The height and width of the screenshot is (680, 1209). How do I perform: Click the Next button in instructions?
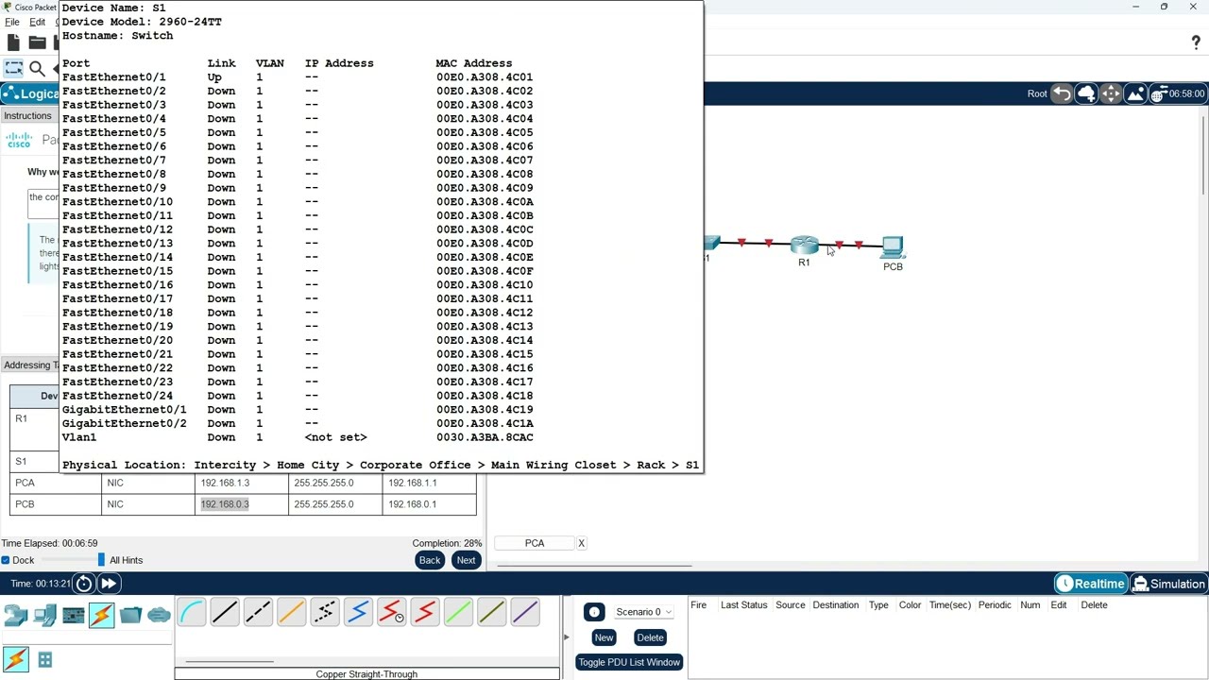[x=466, y=560]
